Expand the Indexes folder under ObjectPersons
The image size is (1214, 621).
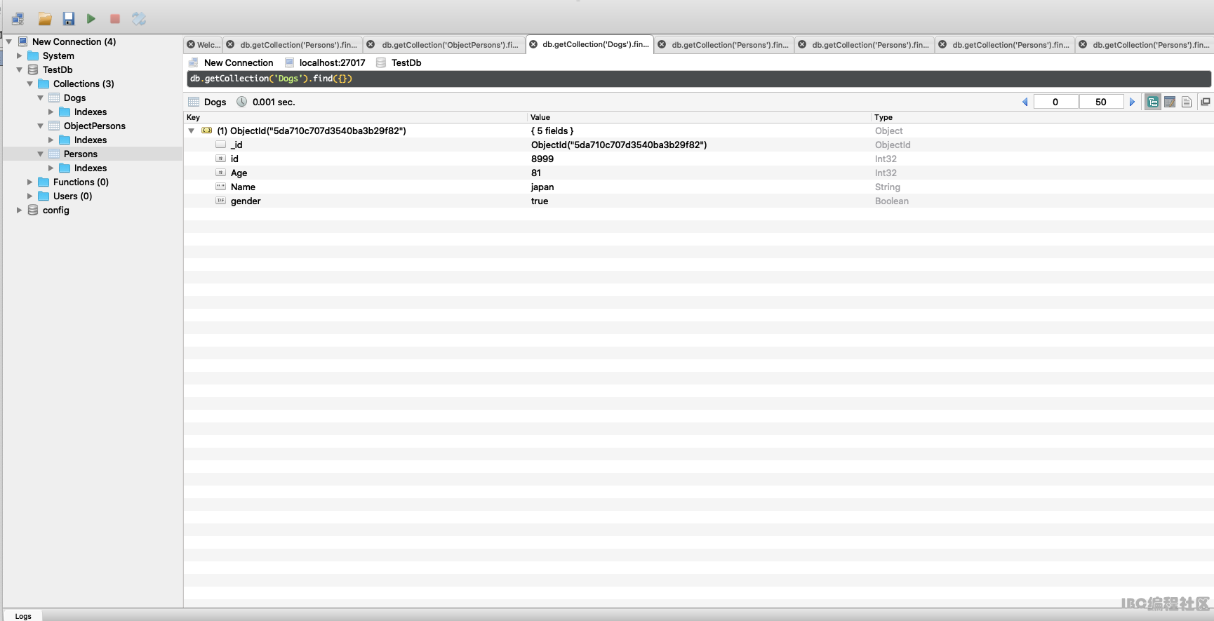click(51, 140)
